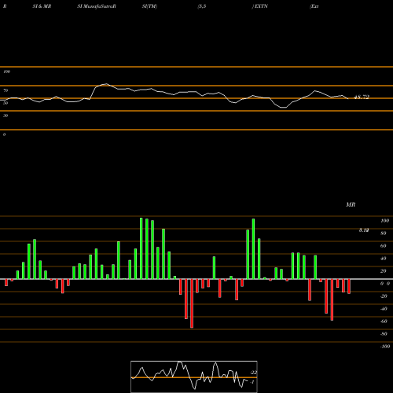Click the value 22 in mini chart
Image resolution: width=393 pixels, height=393 pixels.
pyautogui.click(x=253, y=373)
